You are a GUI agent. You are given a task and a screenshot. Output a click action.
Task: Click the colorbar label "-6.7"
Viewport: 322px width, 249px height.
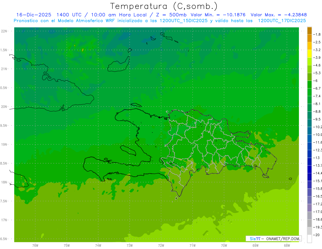pyautogui.click(x=317, y=88)
